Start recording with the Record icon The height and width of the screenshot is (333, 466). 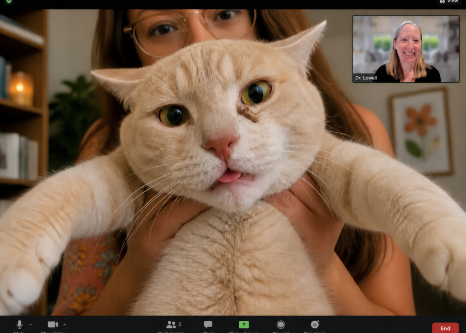coord(280,324)
